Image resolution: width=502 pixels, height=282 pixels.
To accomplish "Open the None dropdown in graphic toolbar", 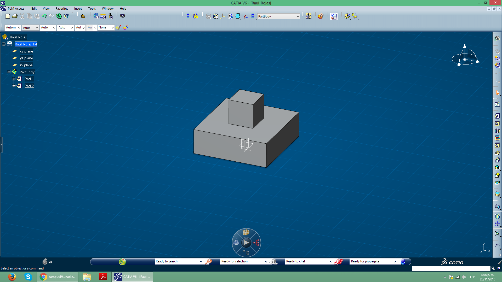I will (x=106, y=27).
